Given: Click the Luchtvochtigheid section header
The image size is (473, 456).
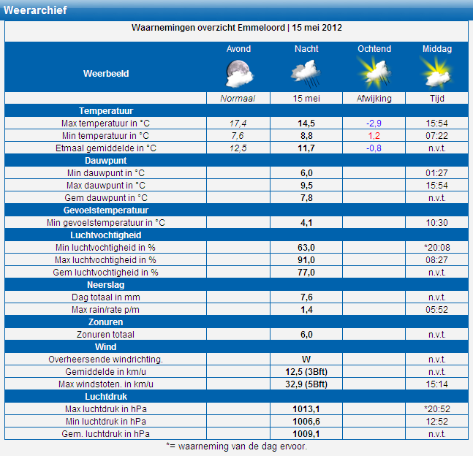Looking at the screenshot, I should pyautogui.click(x=106, y=235).
